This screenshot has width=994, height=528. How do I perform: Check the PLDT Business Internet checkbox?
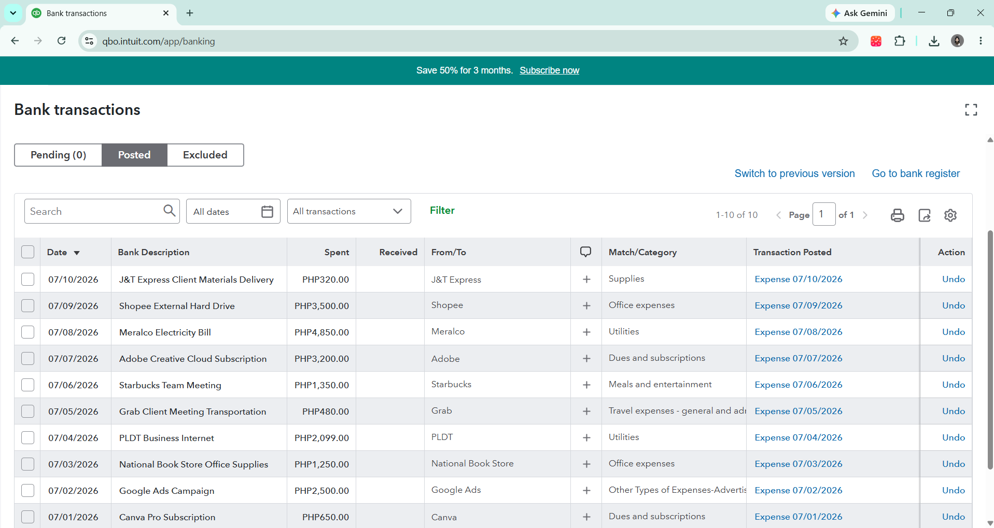pos(27,438)
